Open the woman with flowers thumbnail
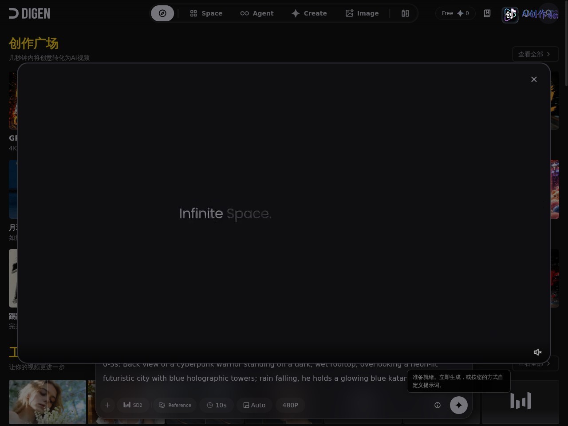 pos(47,402)
